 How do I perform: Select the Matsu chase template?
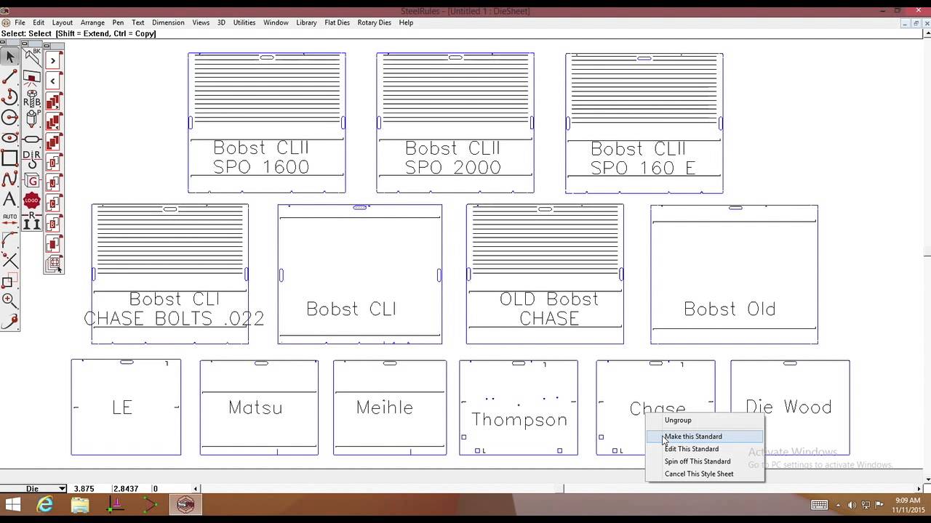(259, 408)
